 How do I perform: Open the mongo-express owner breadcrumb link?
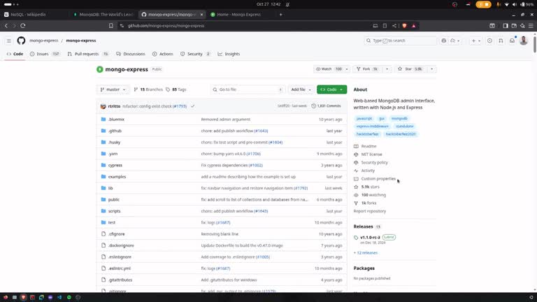(x=44, y=41)
